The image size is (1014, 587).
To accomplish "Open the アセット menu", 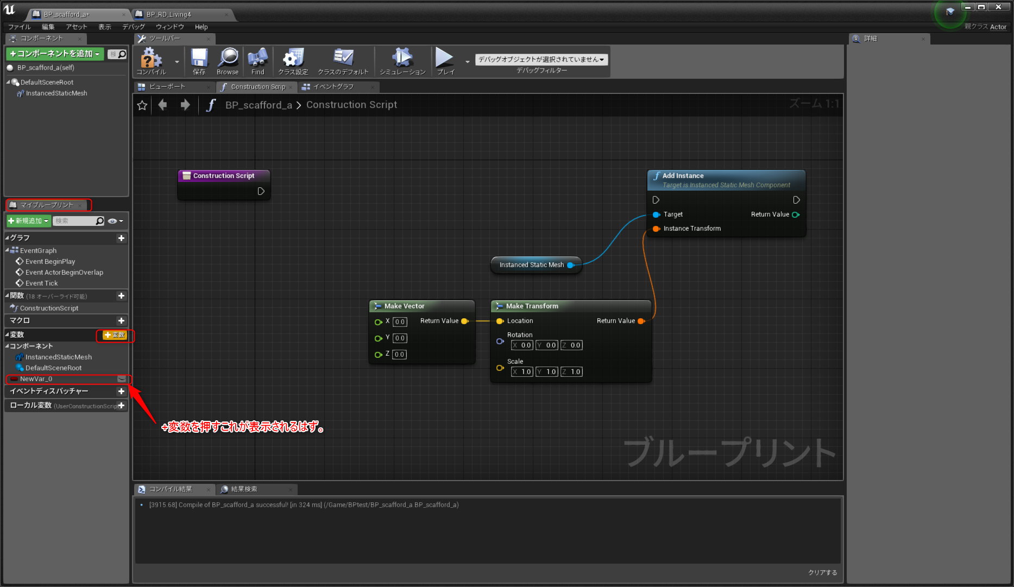I will click(x=77, y=27).
